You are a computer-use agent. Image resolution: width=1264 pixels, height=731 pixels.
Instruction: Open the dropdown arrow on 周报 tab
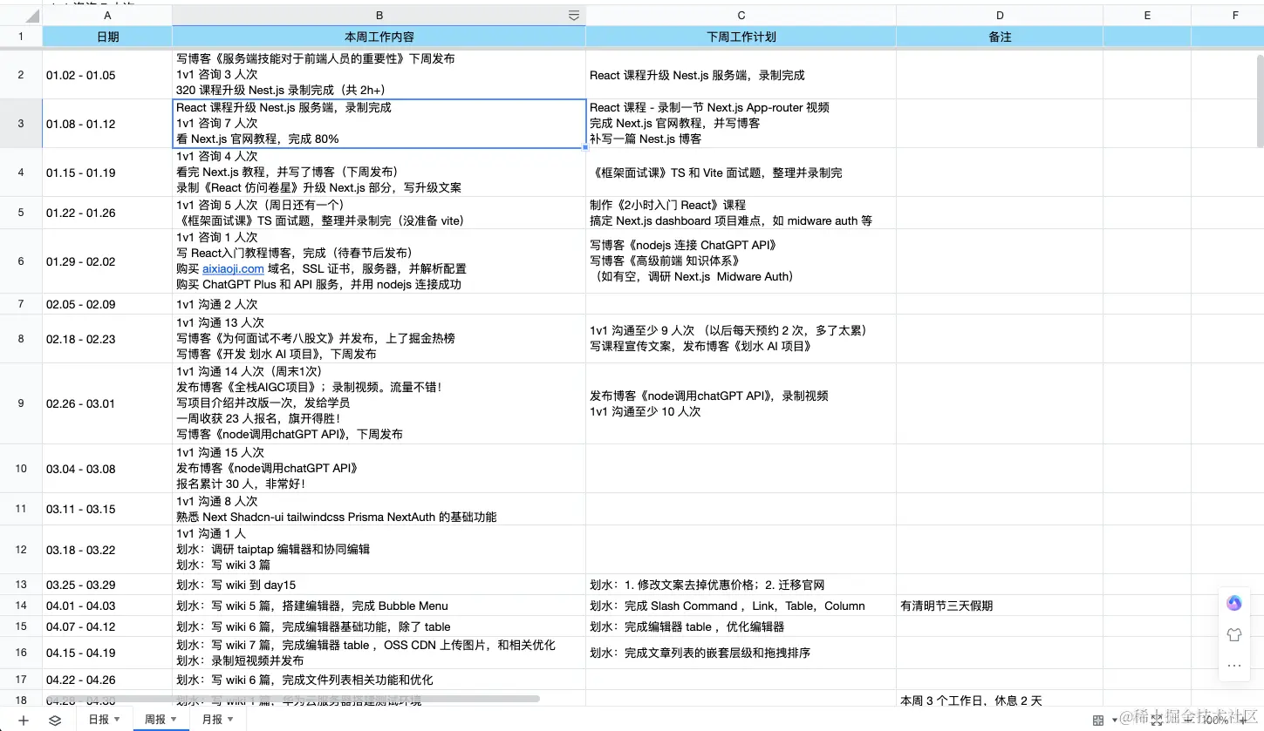(174, 720)
